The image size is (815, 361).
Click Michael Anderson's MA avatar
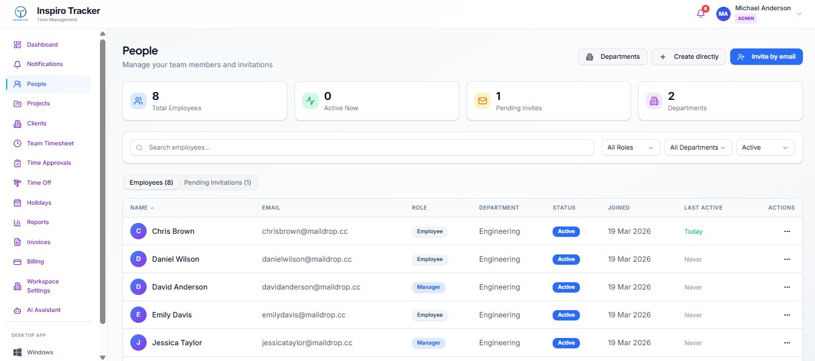coord(723,14)
